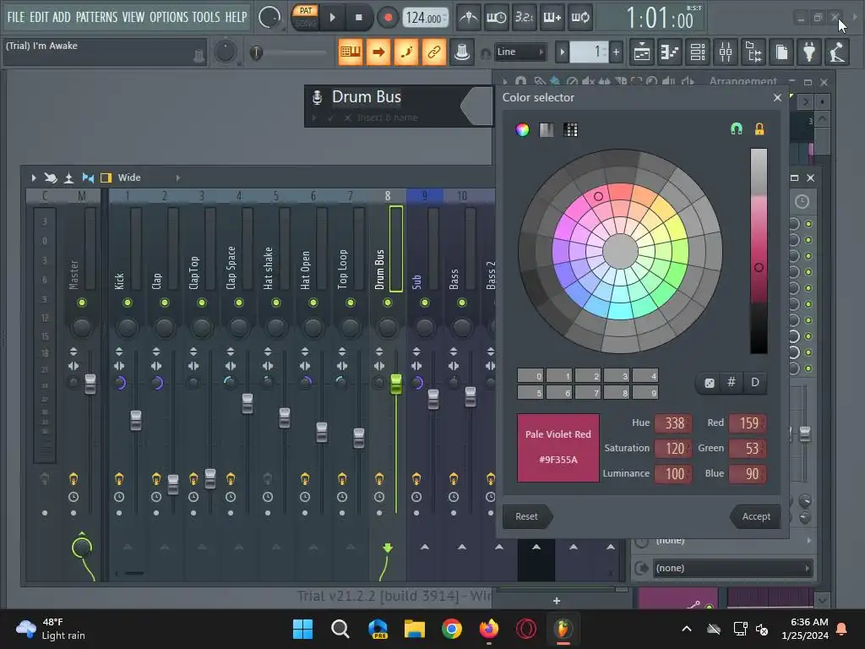865x649 pixels.
Task: Toggle the typing keyboard to piano button
Action: 351,52
